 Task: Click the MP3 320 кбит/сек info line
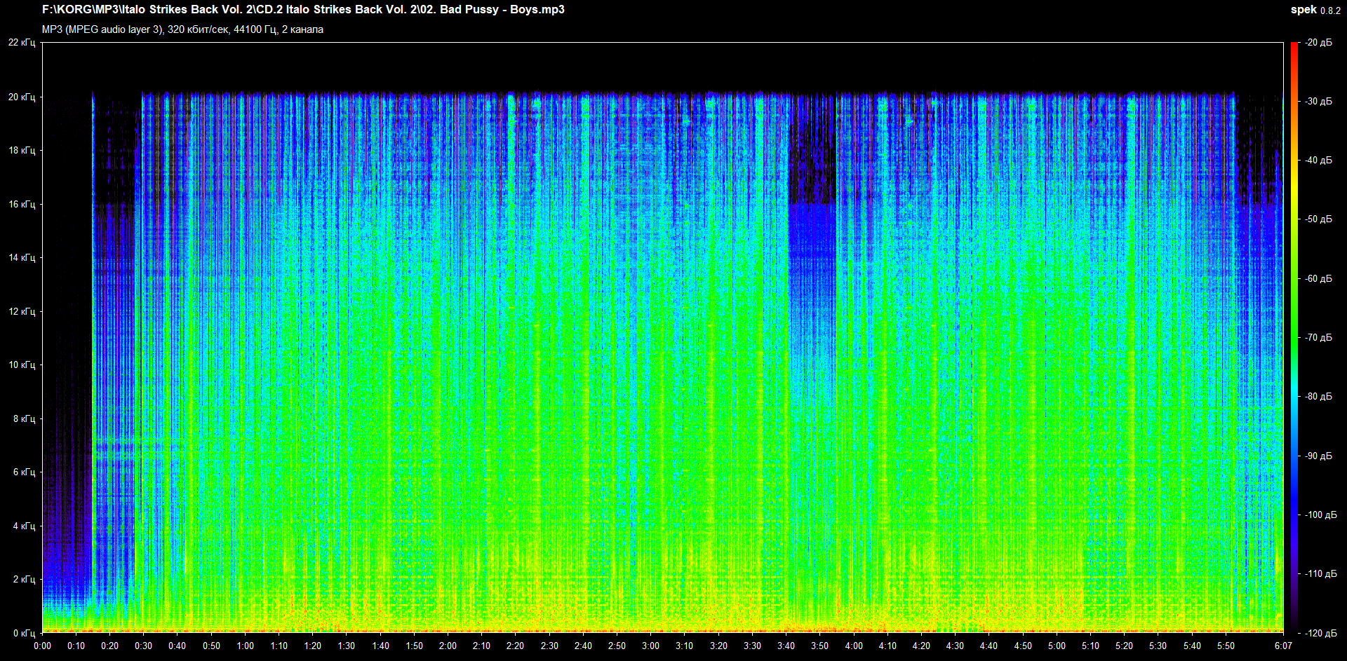pos(182,29)
